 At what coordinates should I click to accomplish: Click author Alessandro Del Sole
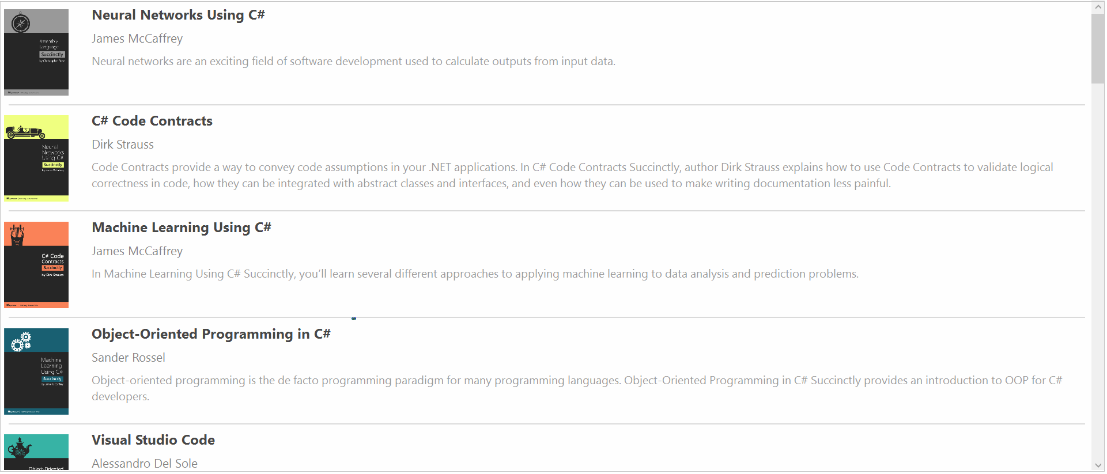(x=144, y=463)
